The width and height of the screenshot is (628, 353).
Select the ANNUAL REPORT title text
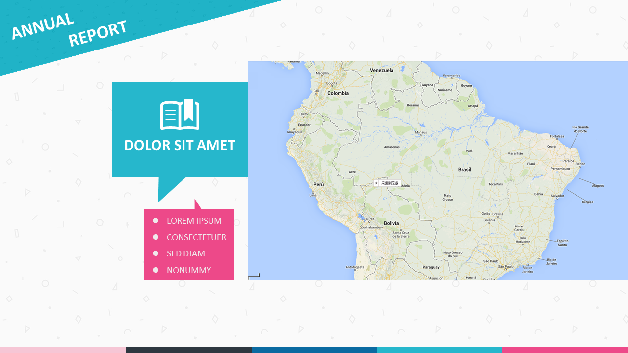pos(69,30)
